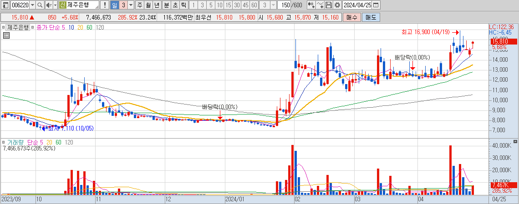
Task: Open the calendar date picker icon
Action: (x=376, y=5)
